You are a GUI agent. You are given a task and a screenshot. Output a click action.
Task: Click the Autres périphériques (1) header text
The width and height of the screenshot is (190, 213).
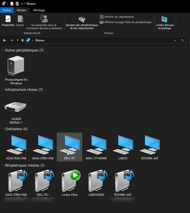pyautogui.click(x=24, y=50)
